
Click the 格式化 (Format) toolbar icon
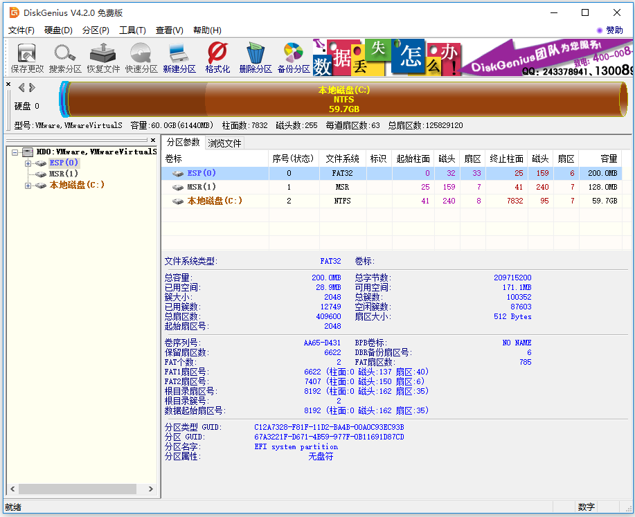click(217, 57)
